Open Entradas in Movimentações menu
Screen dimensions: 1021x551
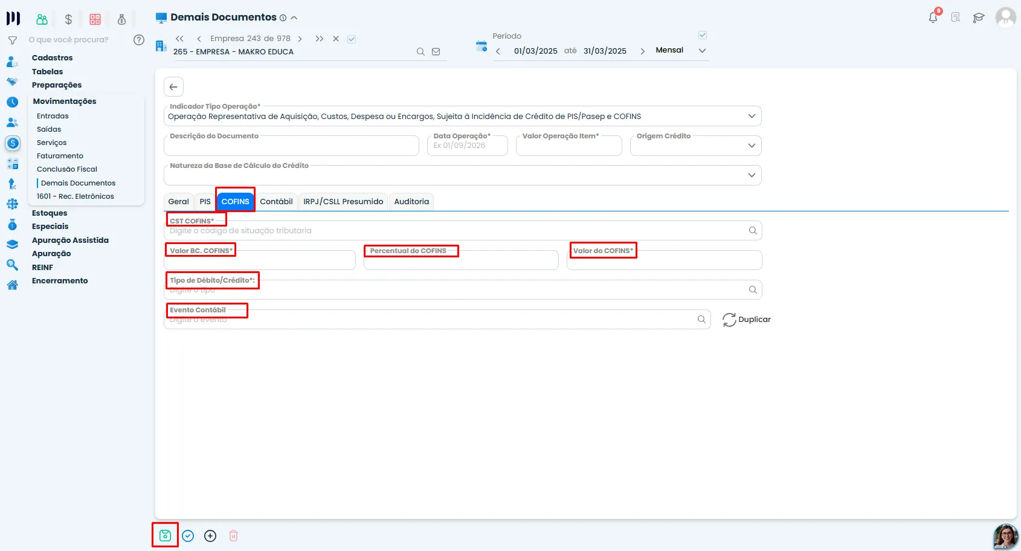[53, 116]
